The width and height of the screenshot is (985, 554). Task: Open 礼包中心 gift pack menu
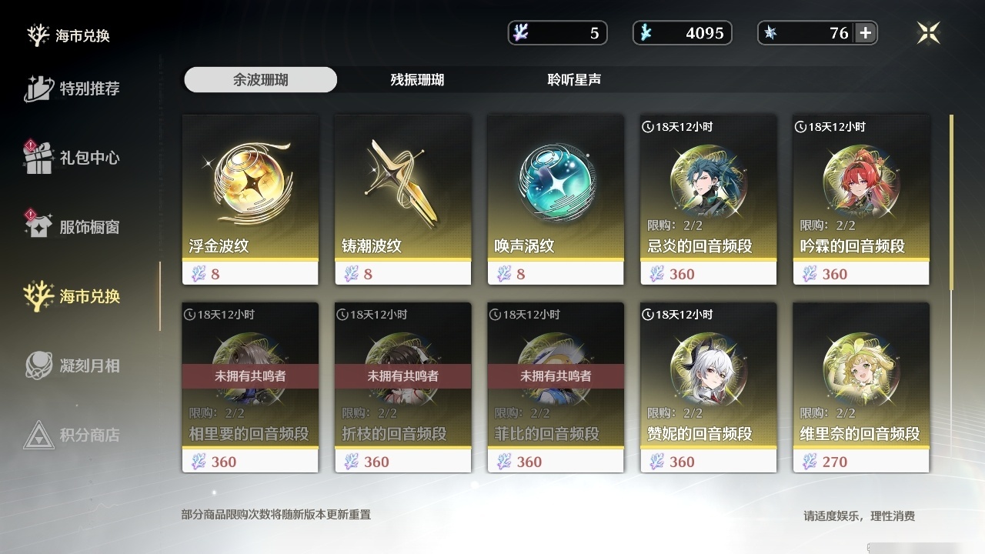click(x=72, y=158)
